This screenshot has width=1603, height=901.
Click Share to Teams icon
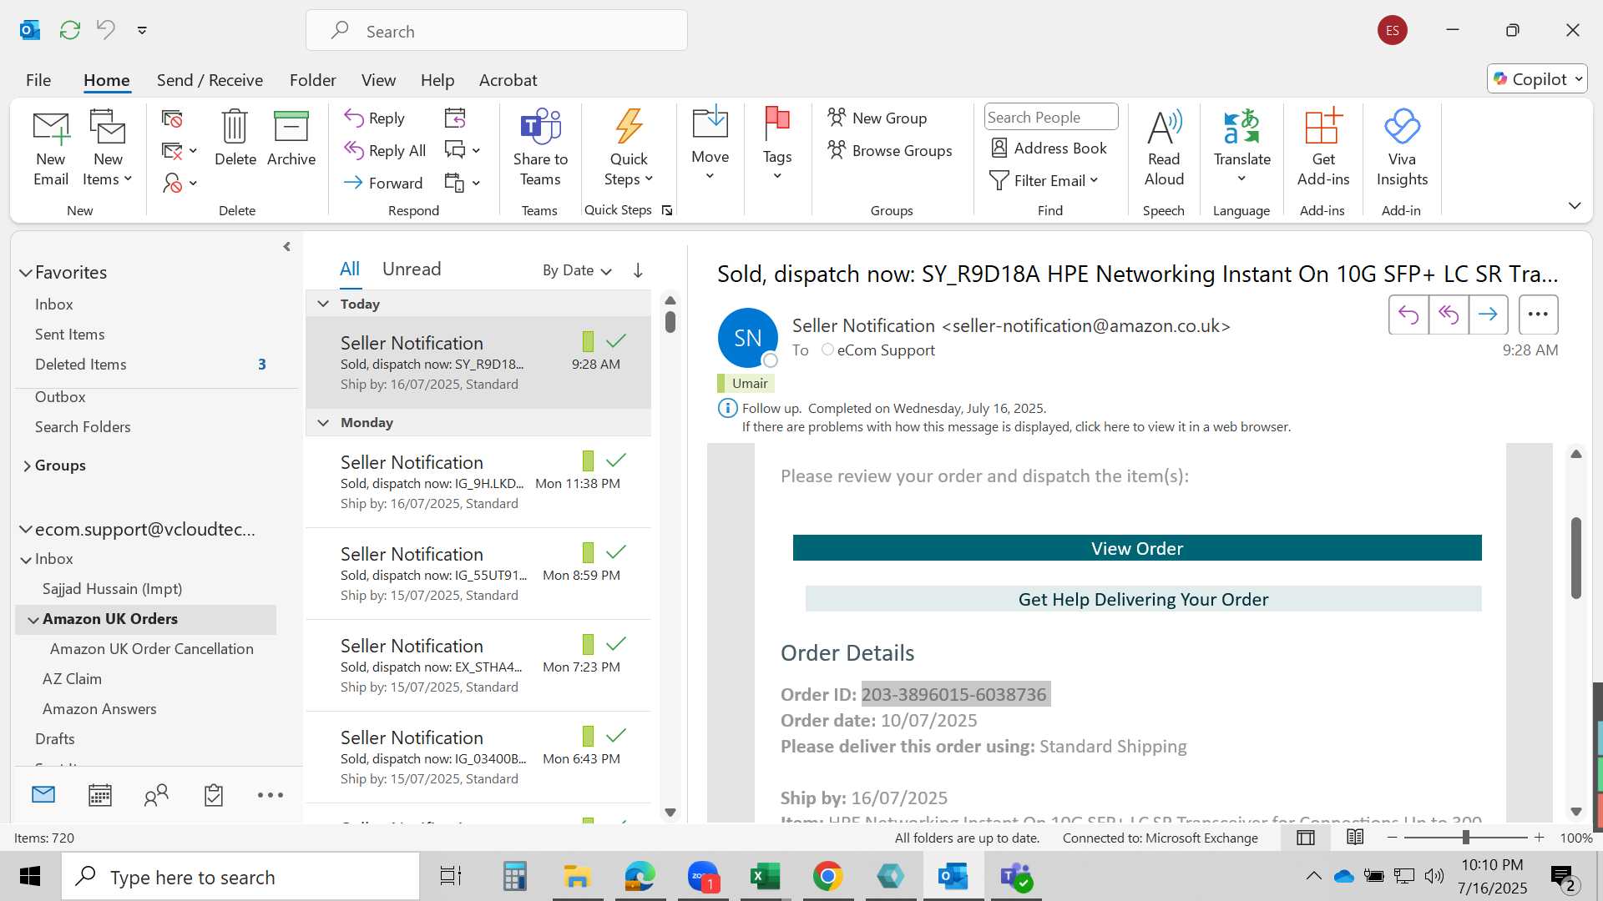[x=540, y=127]
